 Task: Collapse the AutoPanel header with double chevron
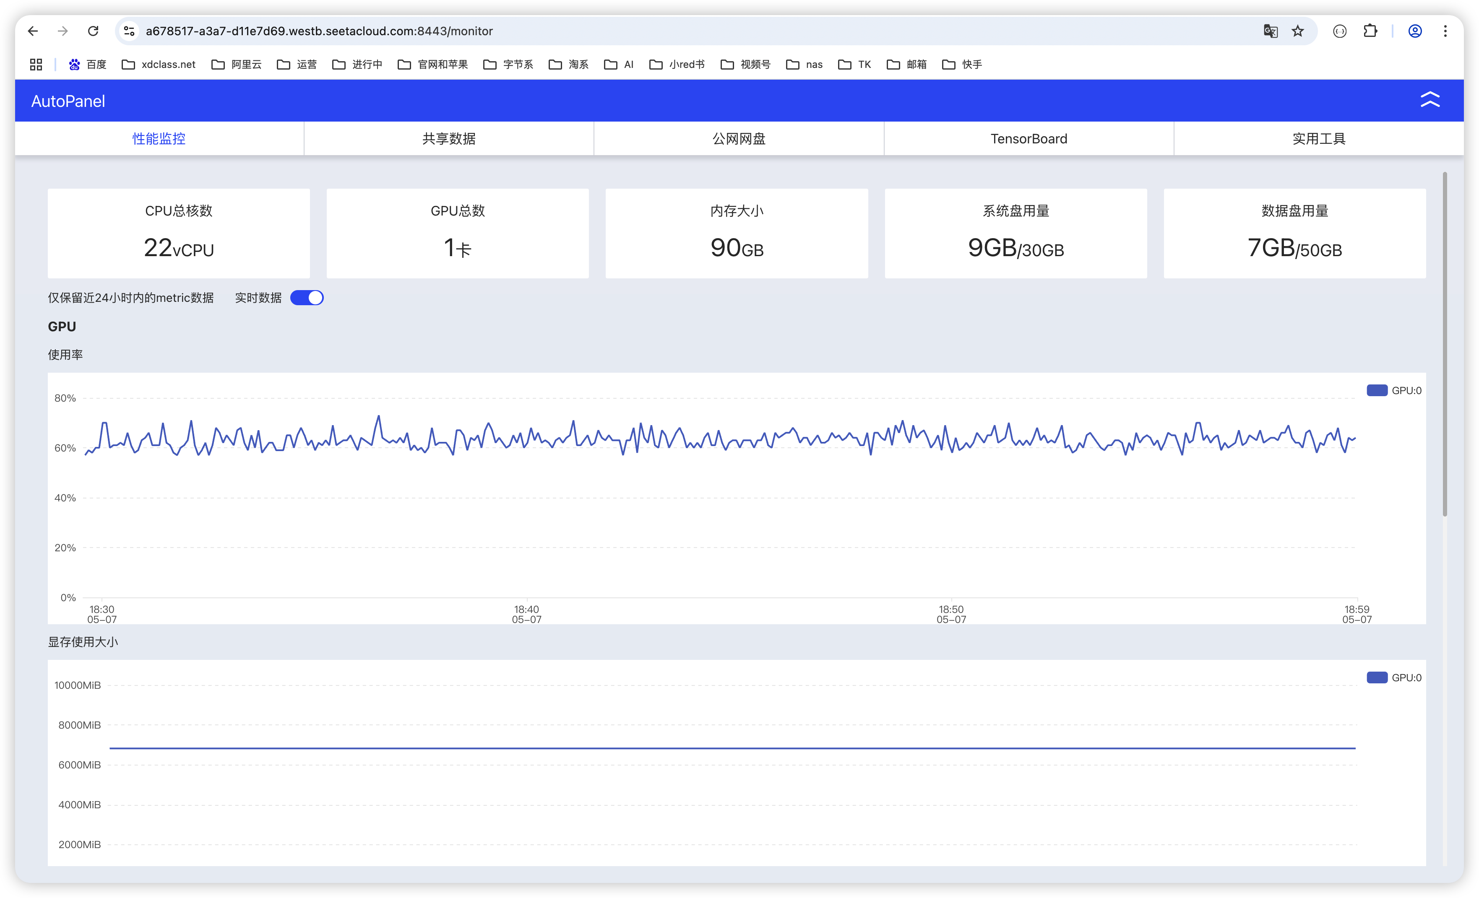[1430, 100]
